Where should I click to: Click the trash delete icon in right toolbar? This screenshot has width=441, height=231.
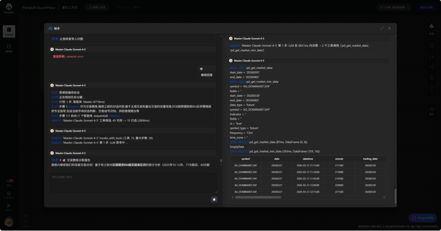point(431,78)
